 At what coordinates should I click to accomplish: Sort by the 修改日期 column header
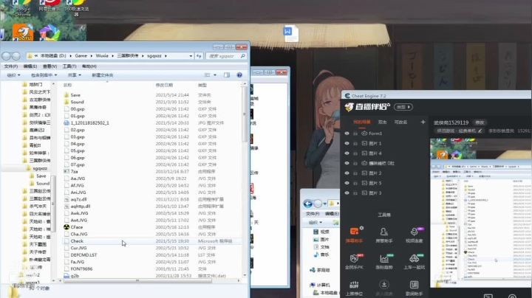pyautogui.click(x=164, y=85)
